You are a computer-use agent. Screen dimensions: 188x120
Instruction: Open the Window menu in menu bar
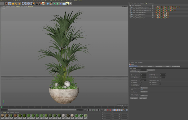click(x=76, y=1)
